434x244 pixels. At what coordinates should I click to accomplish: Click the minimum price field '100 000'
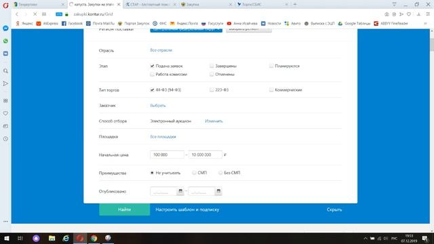167,155
